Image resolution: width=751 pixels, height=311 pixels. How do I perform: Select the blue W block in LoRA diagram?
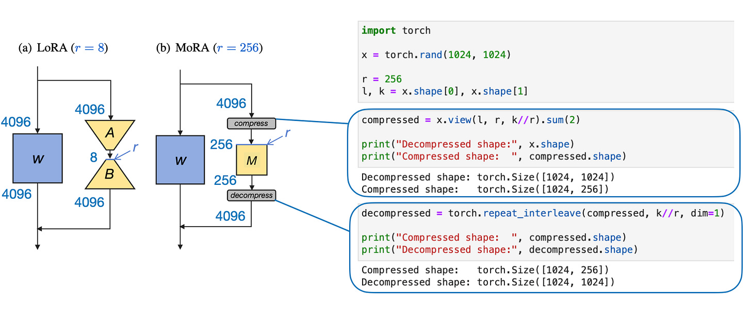tap(37, 159)
